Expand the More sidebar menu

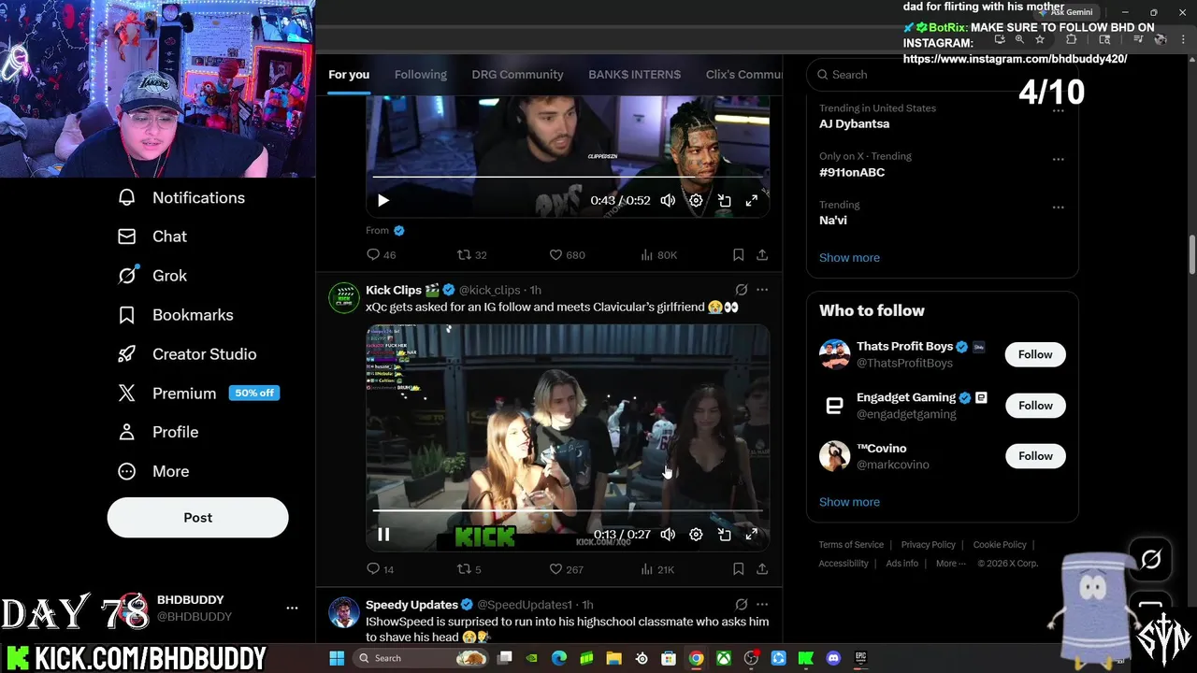pos(153,471)
